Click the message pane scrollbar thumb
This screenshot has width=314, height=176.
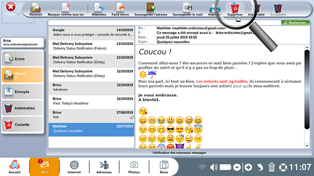coord(307,89)
